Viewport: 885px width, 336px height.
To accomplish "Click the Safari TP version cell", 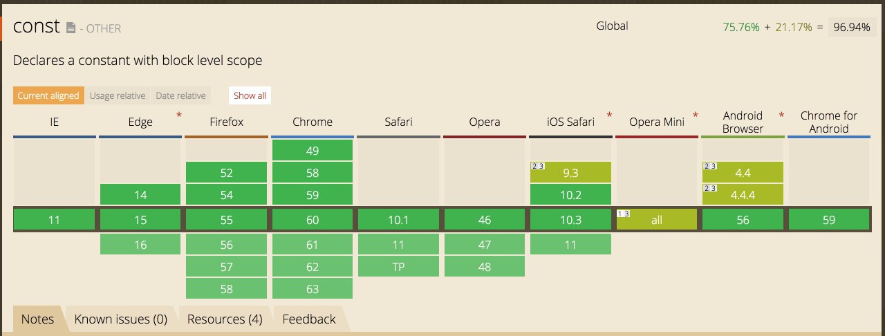I will [398, 267].
